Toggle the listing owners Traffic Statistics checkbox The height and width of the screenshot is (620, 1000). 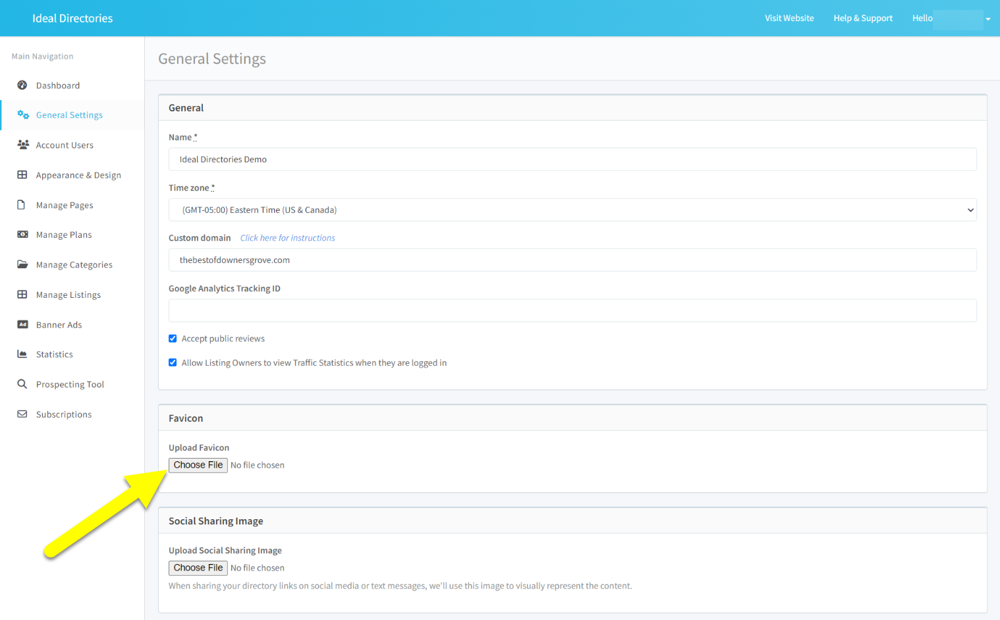click(x=173, y=362)
